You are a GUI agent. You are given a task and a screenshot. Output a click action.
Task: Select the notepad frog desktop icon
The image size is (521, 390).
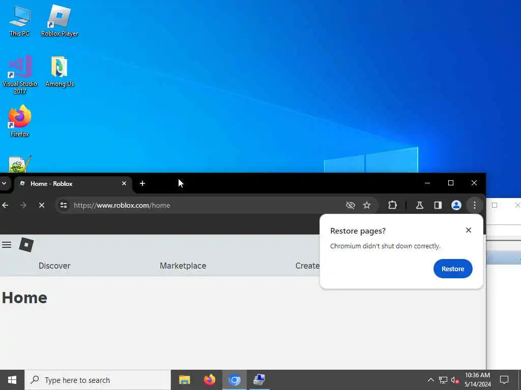[x=20, y=164]
